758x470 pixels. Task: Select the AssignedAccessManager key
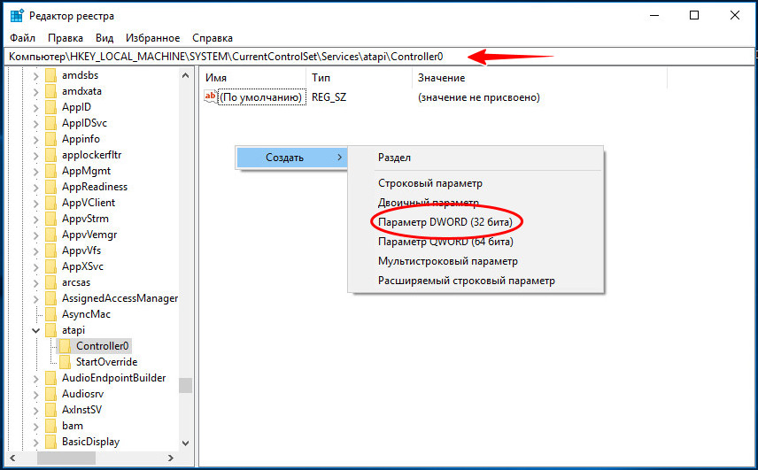coord(120,298)
